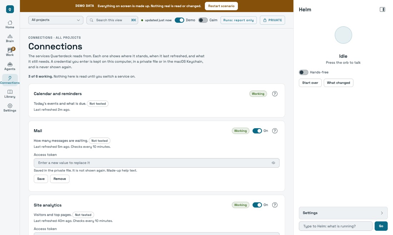
Task: Click Working badge on Site analytics
Action: [x=240, y=205]
